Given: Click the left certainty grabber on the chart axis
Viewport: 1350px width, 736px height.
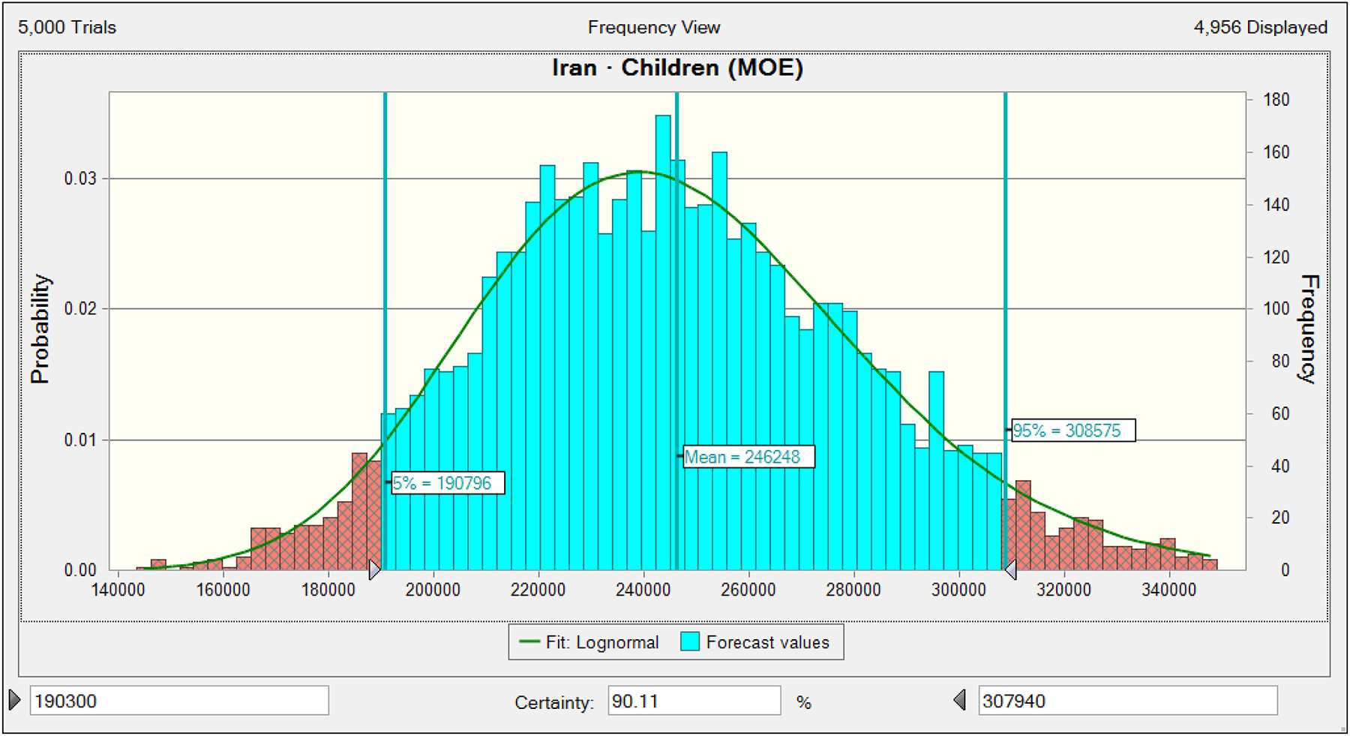Looking at the screenshot, I should [374, 569].
